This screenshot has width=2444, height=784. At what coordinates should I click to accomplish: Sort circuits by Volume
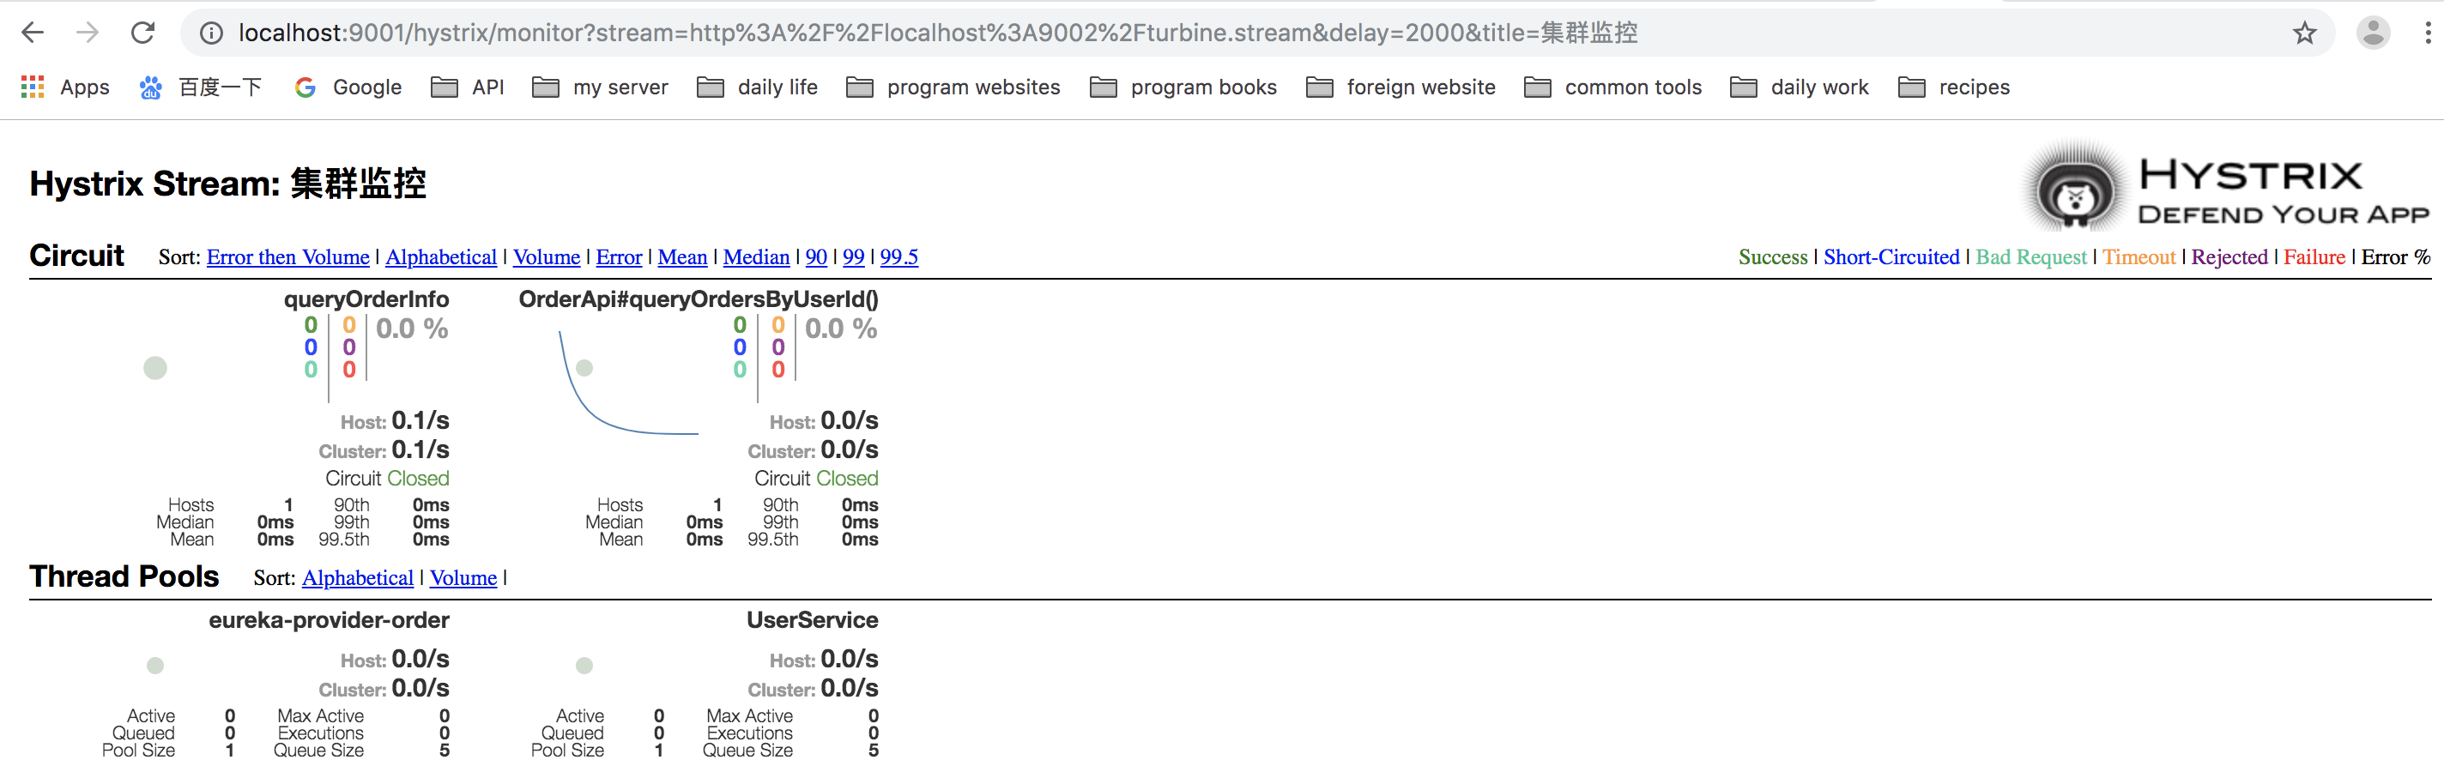click(x=547, y=257)
